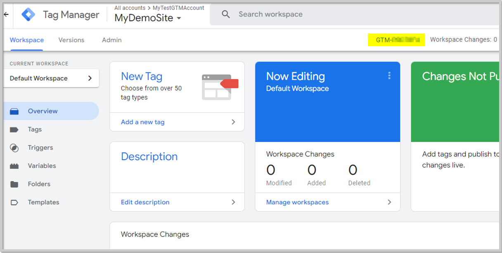The width and height of the screenshot is (502, 253).
Task: Click the bottom Workspace Changes section heading
Action: [x=155, y=234]
